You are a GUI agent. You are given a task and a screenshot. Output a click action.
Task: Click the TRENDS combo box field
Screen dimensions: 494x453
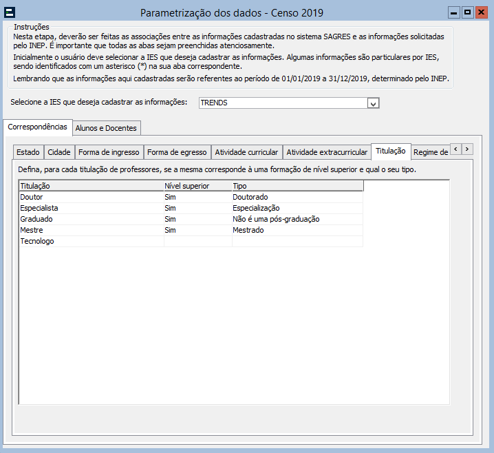282,103
